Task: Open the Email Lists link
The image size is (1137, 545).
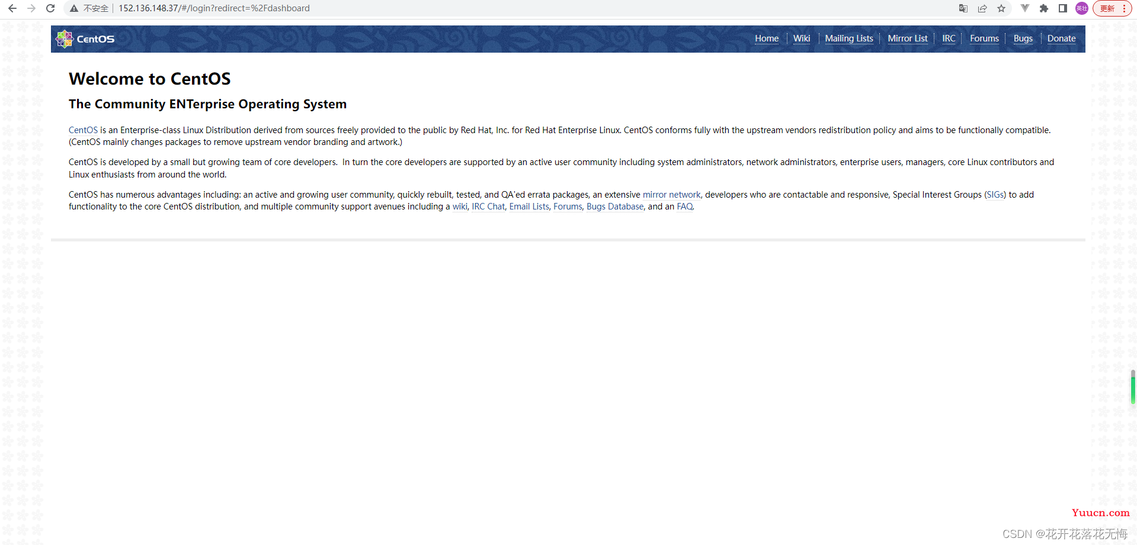Action: click(529, 207)
